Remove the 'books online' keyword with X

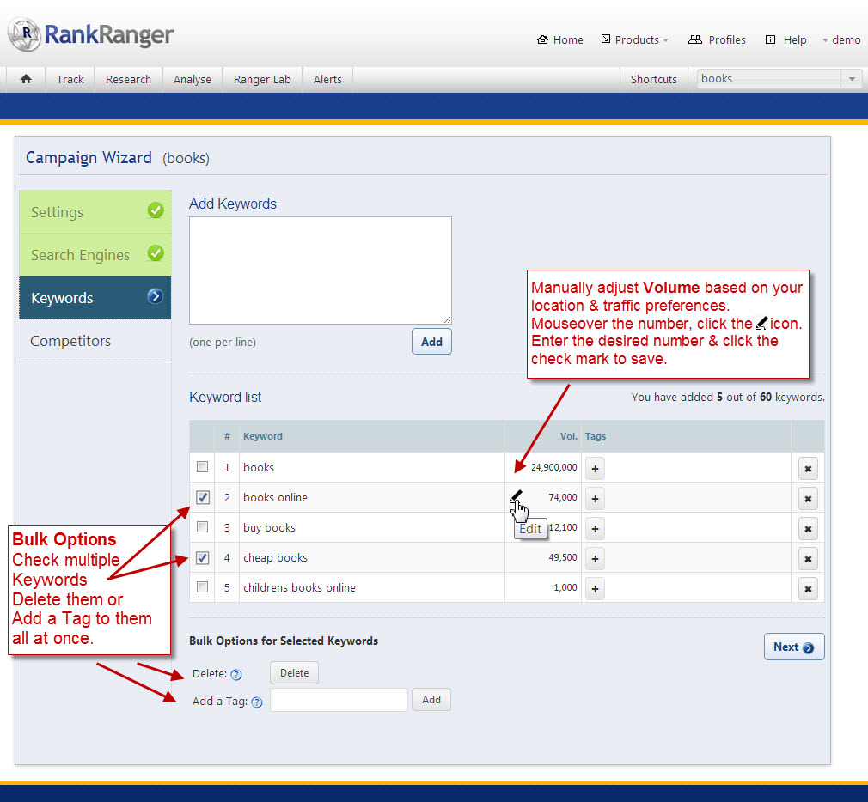coord(808,498)
